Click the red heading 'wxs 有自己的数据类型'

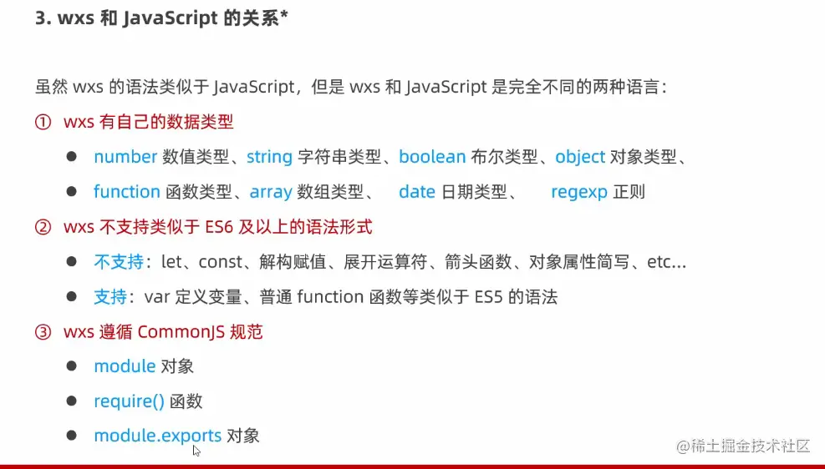149,122
